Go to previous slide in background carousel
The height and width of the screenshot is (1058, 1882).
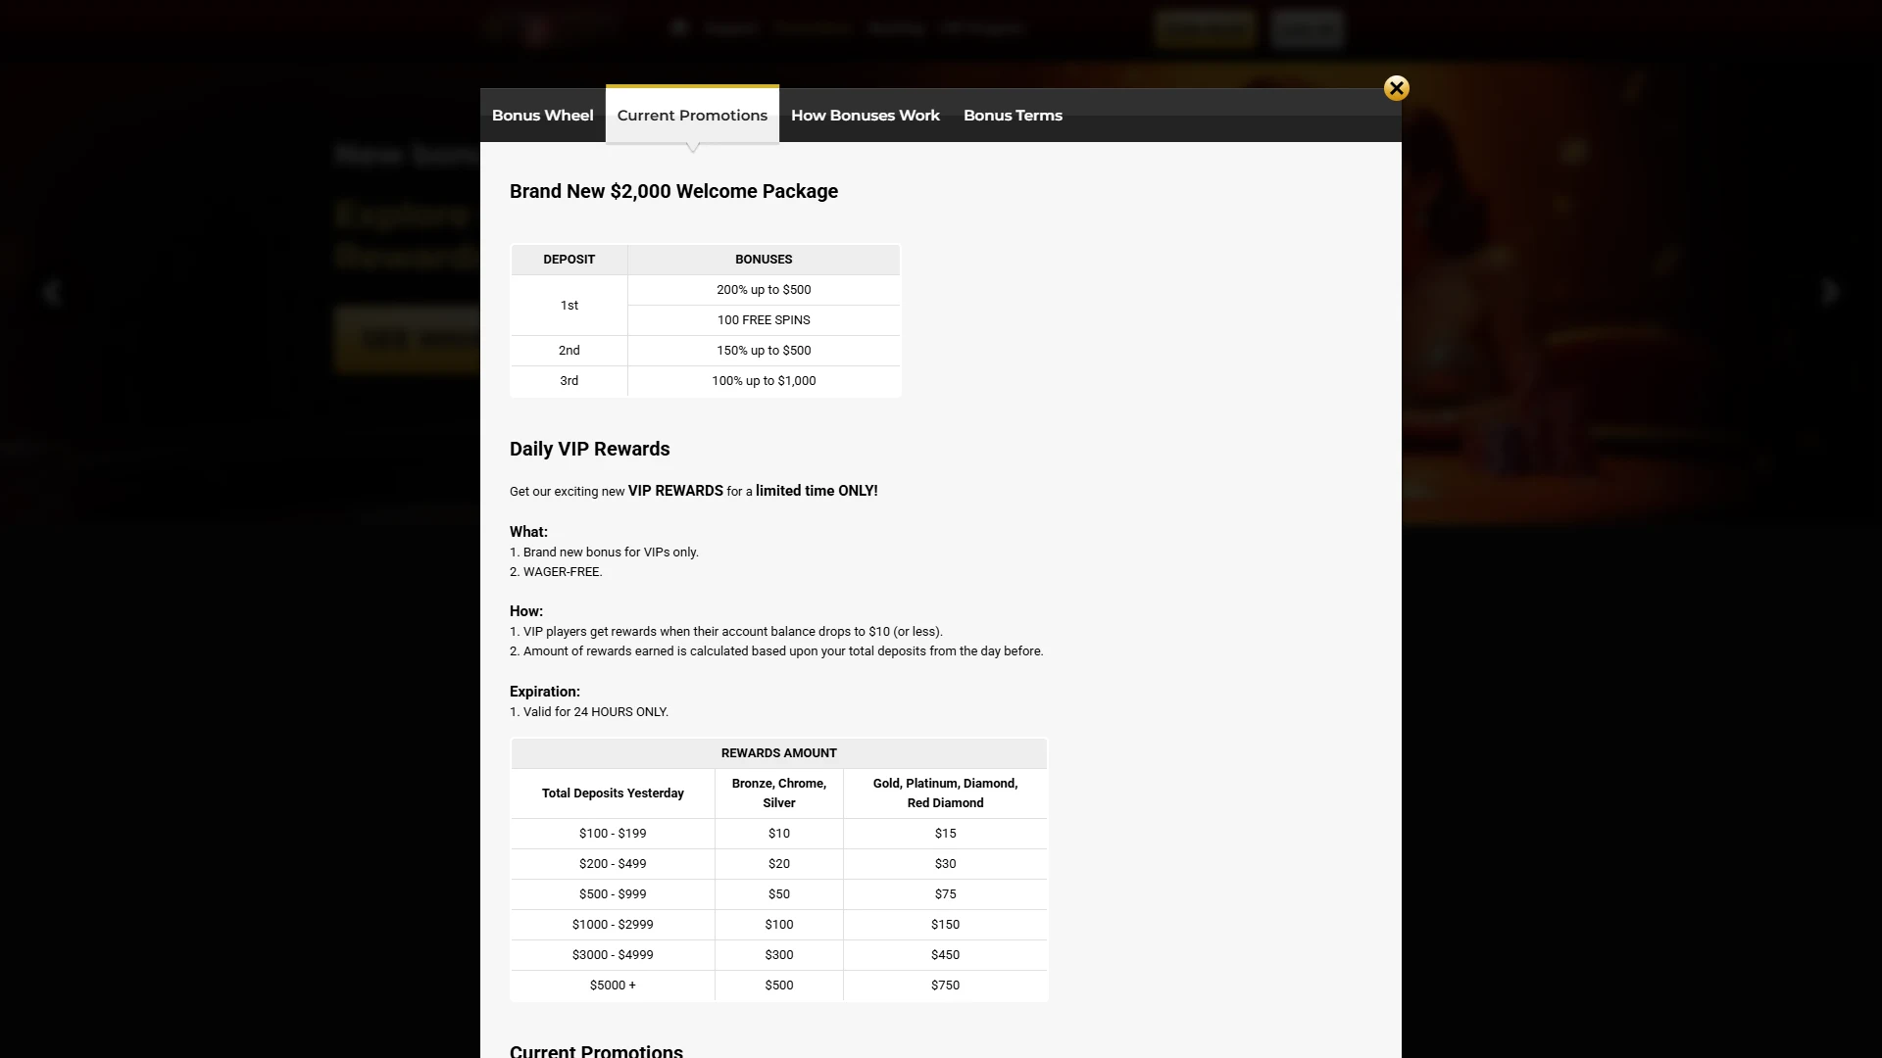coord(52,292)
